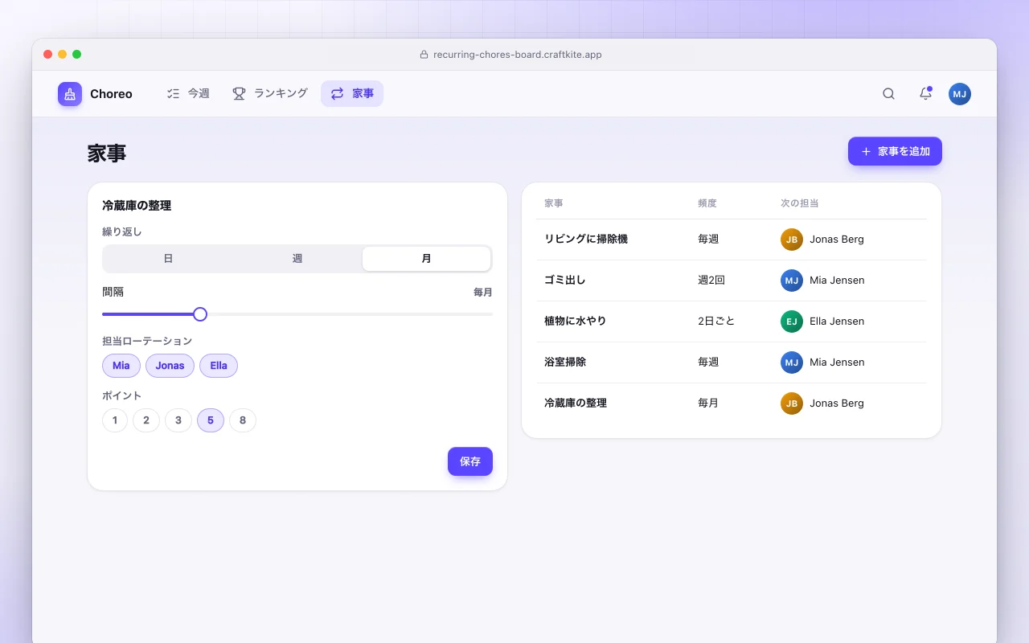This screenshot has width=1029, height=643.
Task: Click the 間隔 slider handle
Action: pyautogui.click(x=200, y=314)
